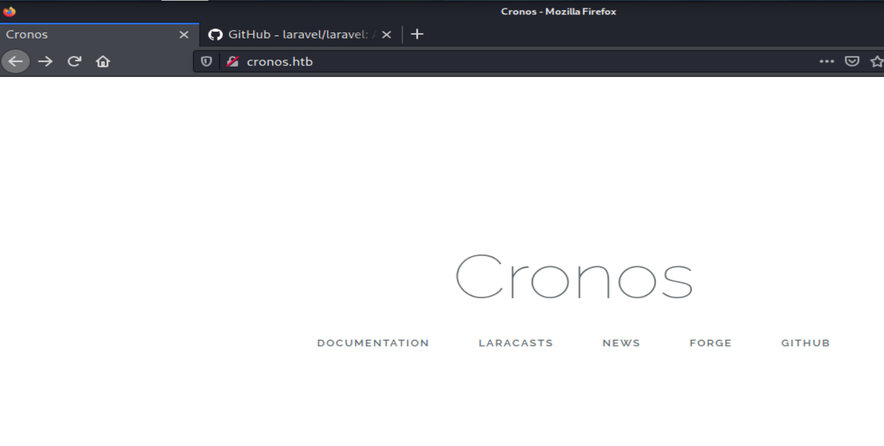This screenshot has height=446, width=884.
Task: Follow the FORGE link
Action: [710, 343]
